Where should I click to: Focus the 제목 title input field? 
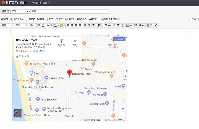[70, 11]
